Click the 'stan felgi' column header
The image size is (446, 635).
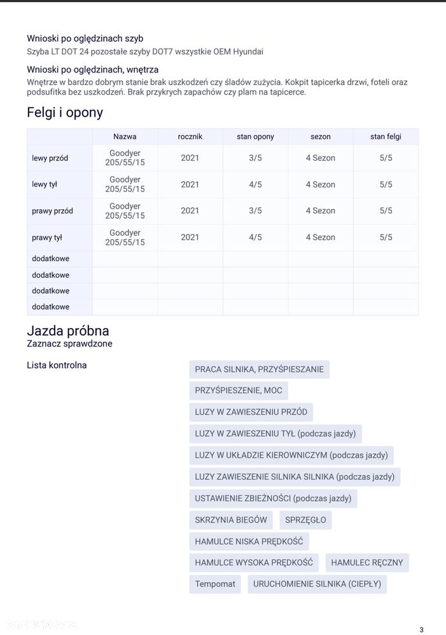pos(386,137)
